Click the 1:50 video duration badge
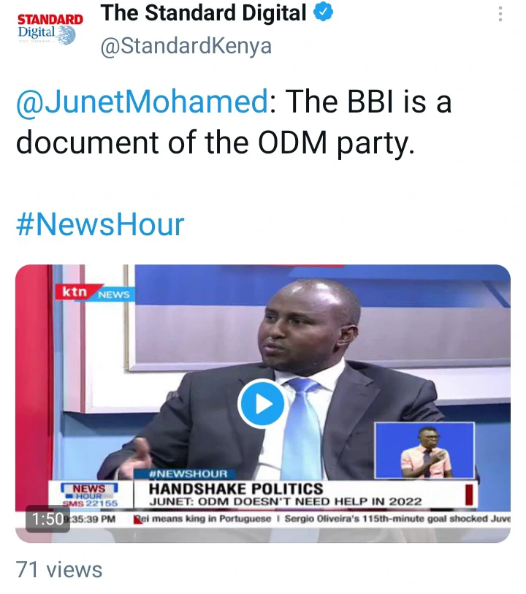This screenshot has height=594, width=526. click(47, 519)
